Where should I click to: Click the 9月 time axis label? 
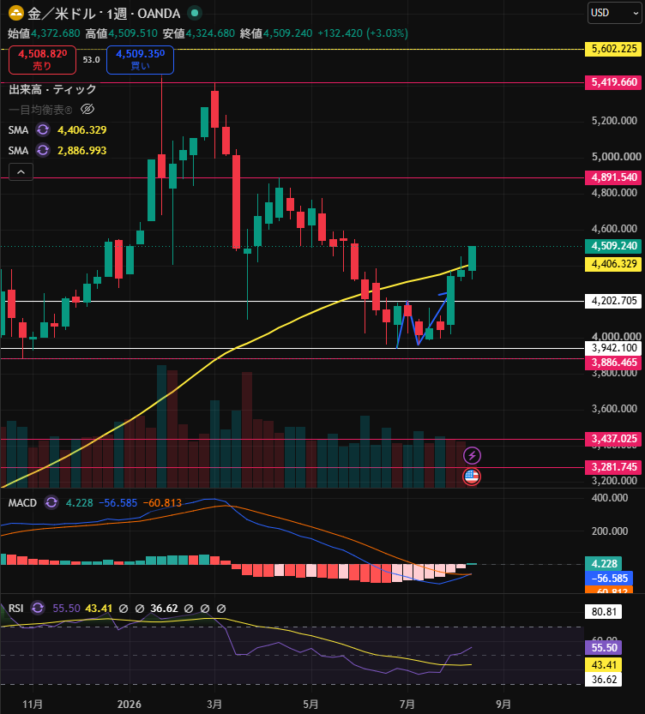point(503,704)
